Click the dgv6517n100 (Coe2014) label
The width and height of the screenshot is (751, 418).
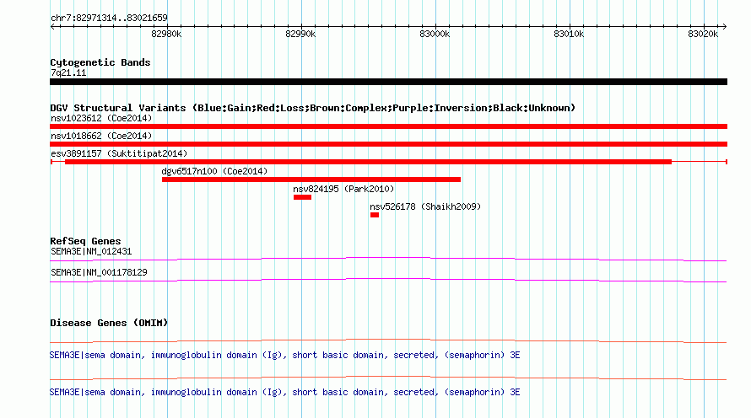pyautogui.click(x=214, y=171)
